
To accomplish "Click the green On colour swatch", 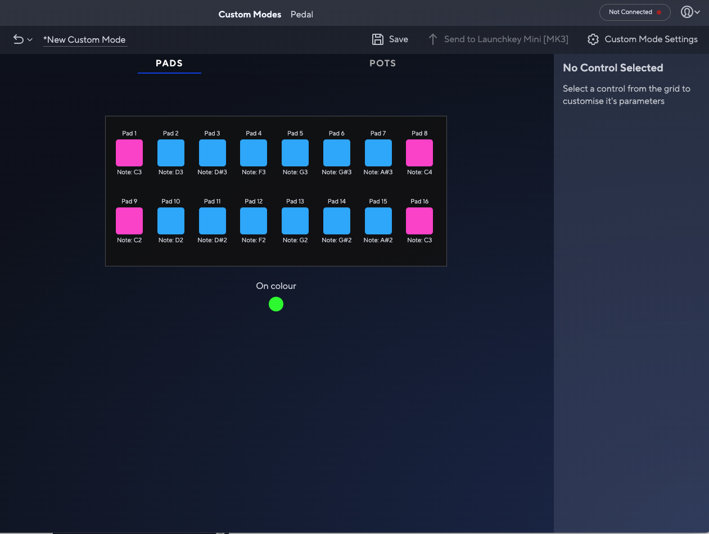I will 276,304.
